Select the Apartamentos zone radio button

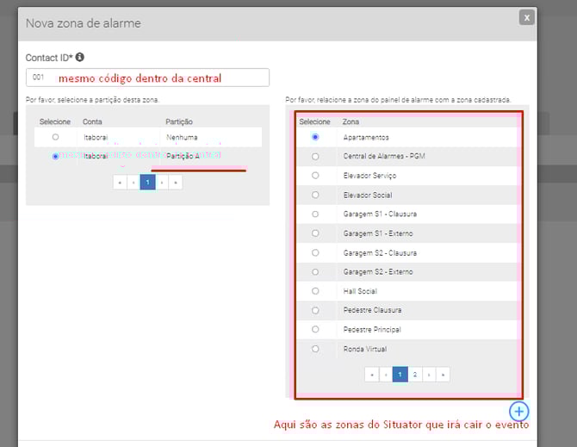click(x=315, y=137)
